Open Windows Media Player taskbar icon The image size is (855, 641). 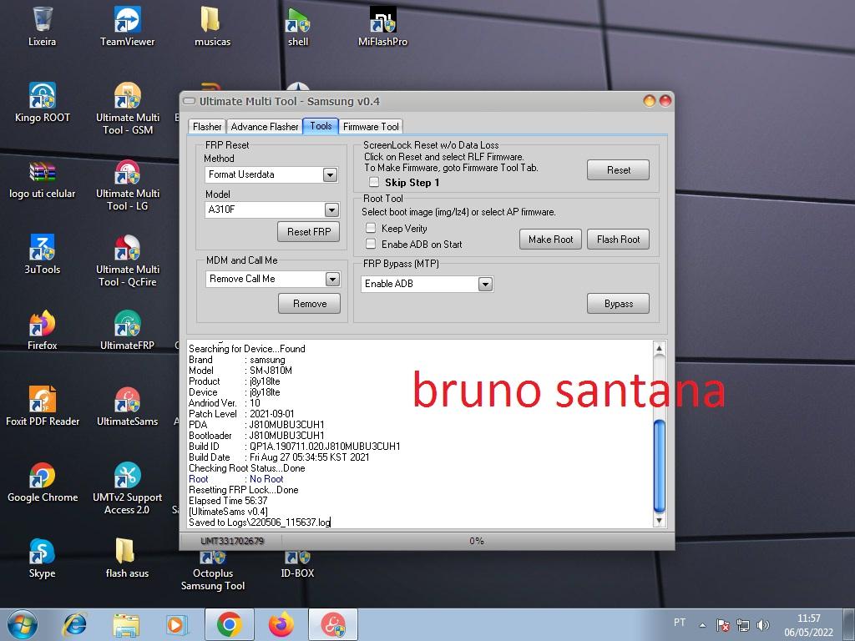click(177, 624)
